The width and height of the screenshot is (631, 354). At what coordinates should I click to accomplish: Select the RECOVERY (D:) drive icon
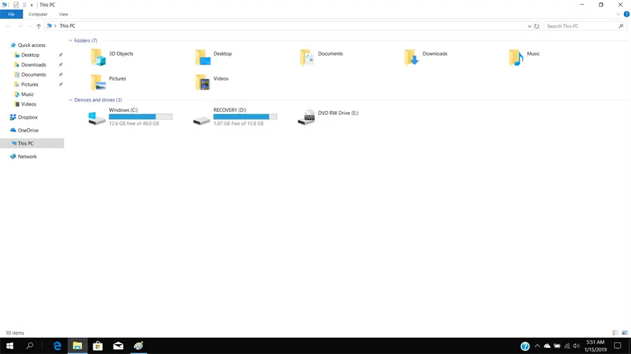pyautogui.click(x=201, y=120)
